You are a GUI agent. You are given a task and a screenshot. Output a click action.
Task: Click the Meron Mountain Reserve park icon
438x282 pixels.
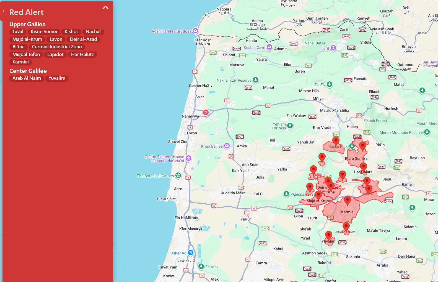click(427, 132)
